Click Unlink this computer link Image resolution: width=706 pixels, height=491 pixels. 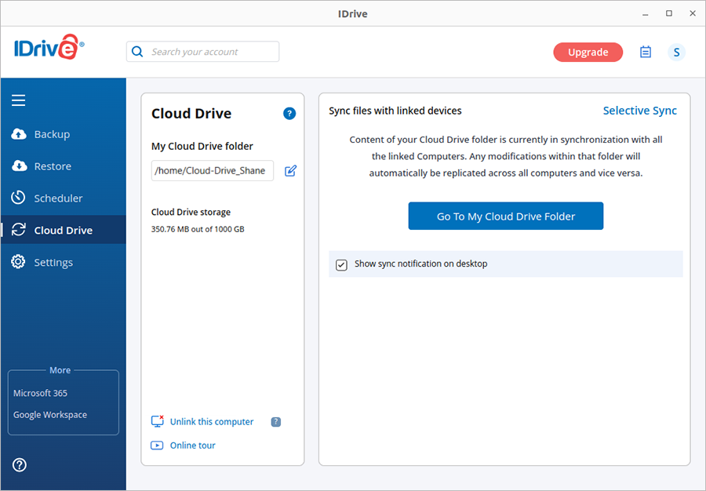click(x=211, y=422)
